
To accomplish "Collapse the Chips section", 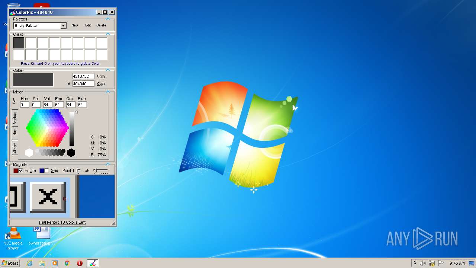I will (108, 34).
